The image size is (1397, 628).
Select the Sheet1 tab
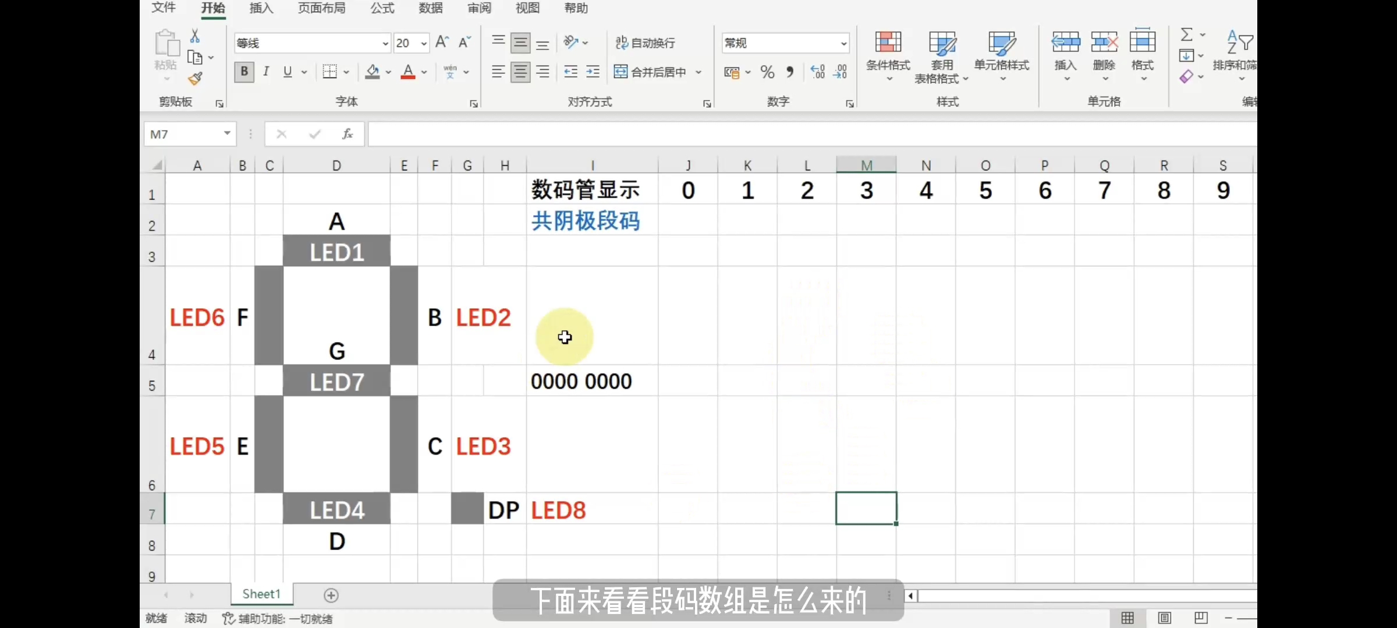coord(261,594)
